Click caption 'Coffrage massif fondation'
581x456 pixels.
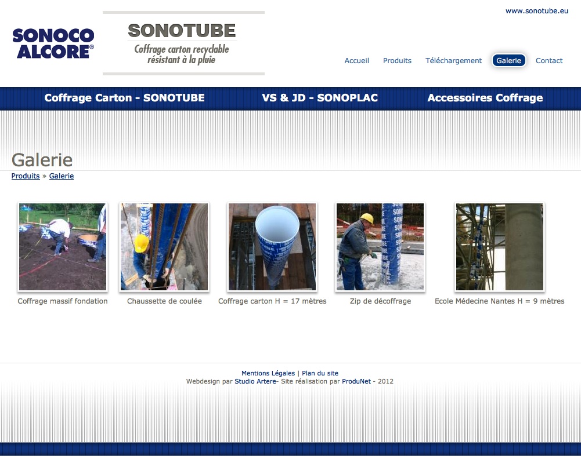(x=63, y=301)
